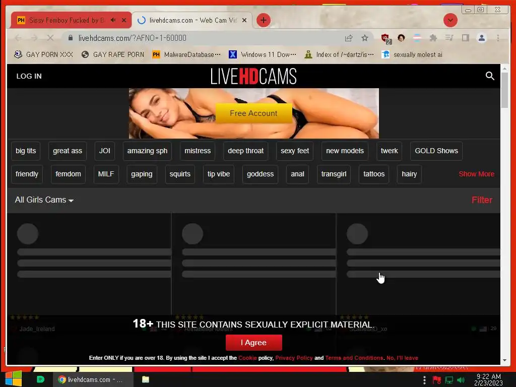The image size is (516, 387).
Task: Open the tab search chevron dropdown
Action: click(450, 20)
